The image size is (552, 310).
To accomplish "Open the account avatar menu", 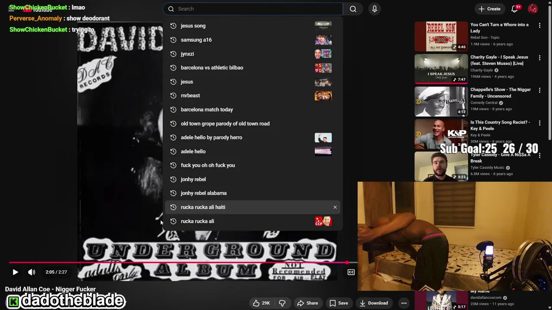I will coord(533,9).
